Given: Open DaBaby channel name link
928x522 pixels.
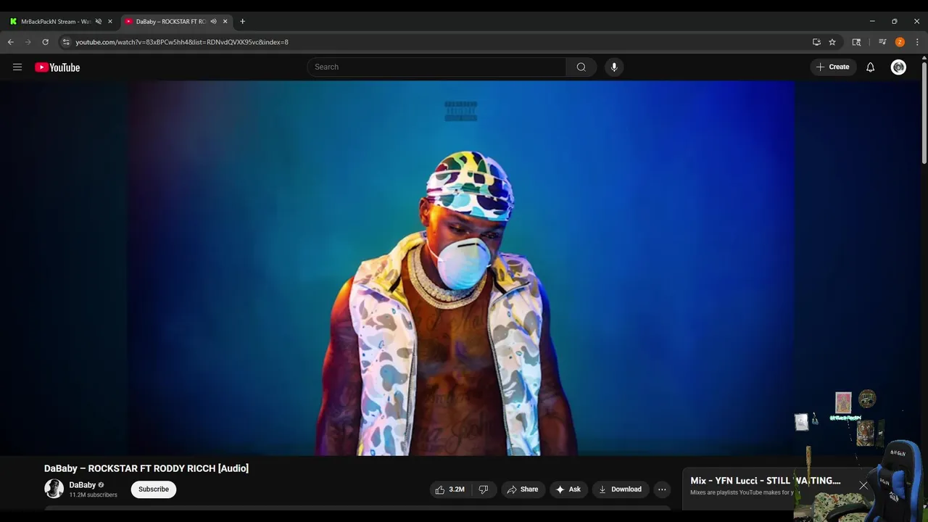Looking at the screenshot, I should (x=83, y=485).
